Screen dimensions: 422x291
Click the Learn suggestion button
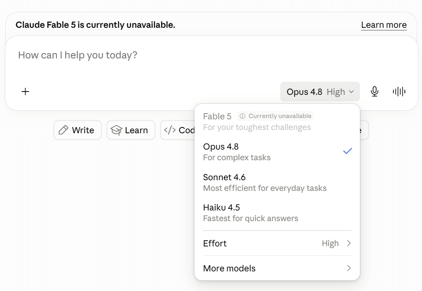[131, 130]
